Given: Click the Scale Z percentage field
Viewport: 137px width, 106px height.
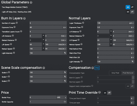Looking at the screenshot, I should click(46, 81).
